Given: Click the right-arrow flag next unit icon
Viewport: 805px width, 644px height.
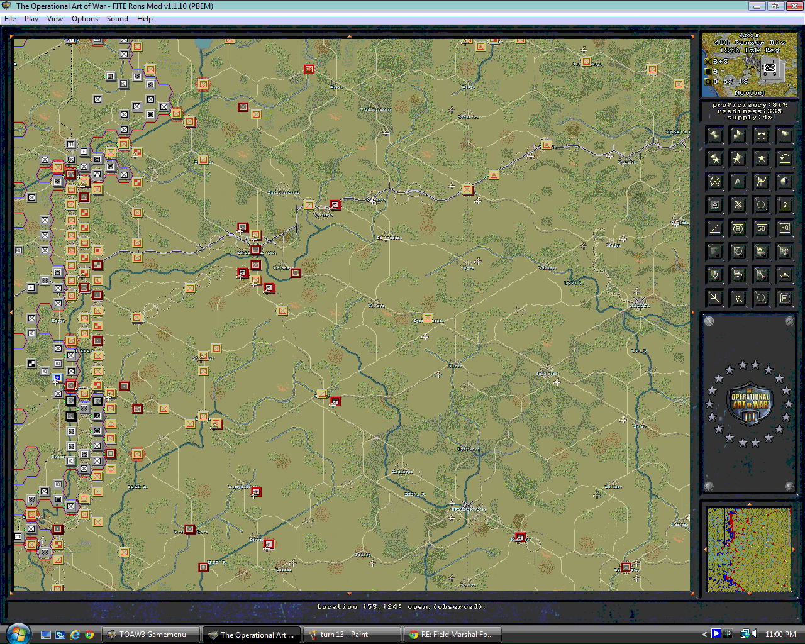Looking at the screenshot, I should click(738, 135).
